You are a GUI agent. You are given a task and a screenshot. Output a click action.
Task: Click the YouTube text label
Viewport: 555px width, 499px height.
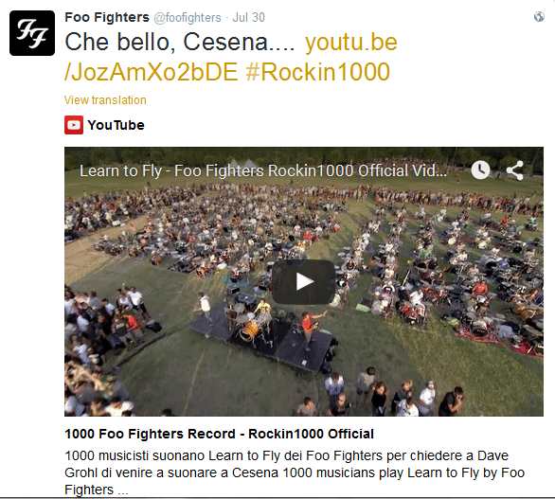click(116, 125)
